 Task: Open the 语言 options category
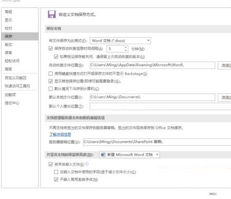point(8,52)
